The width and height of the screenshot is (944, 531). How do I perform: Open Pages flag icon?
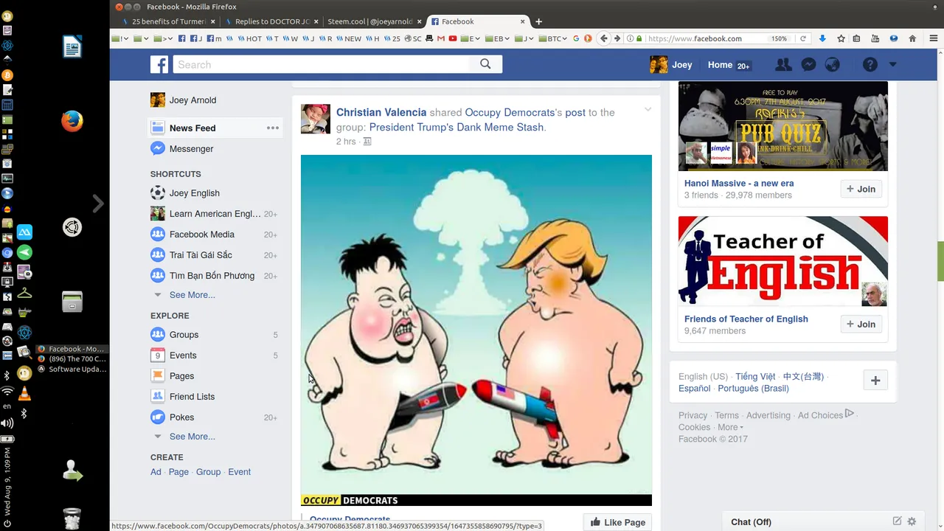[x=157, y=375]
